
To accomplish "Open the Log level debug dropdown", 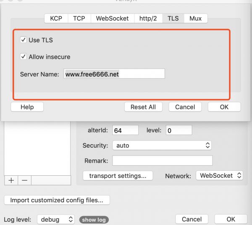I will pyautogui.click(x=55, y=220).
